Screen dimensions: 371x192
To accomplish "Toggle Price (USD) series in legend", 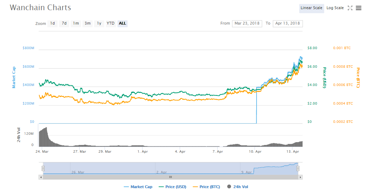I will 172,187.
